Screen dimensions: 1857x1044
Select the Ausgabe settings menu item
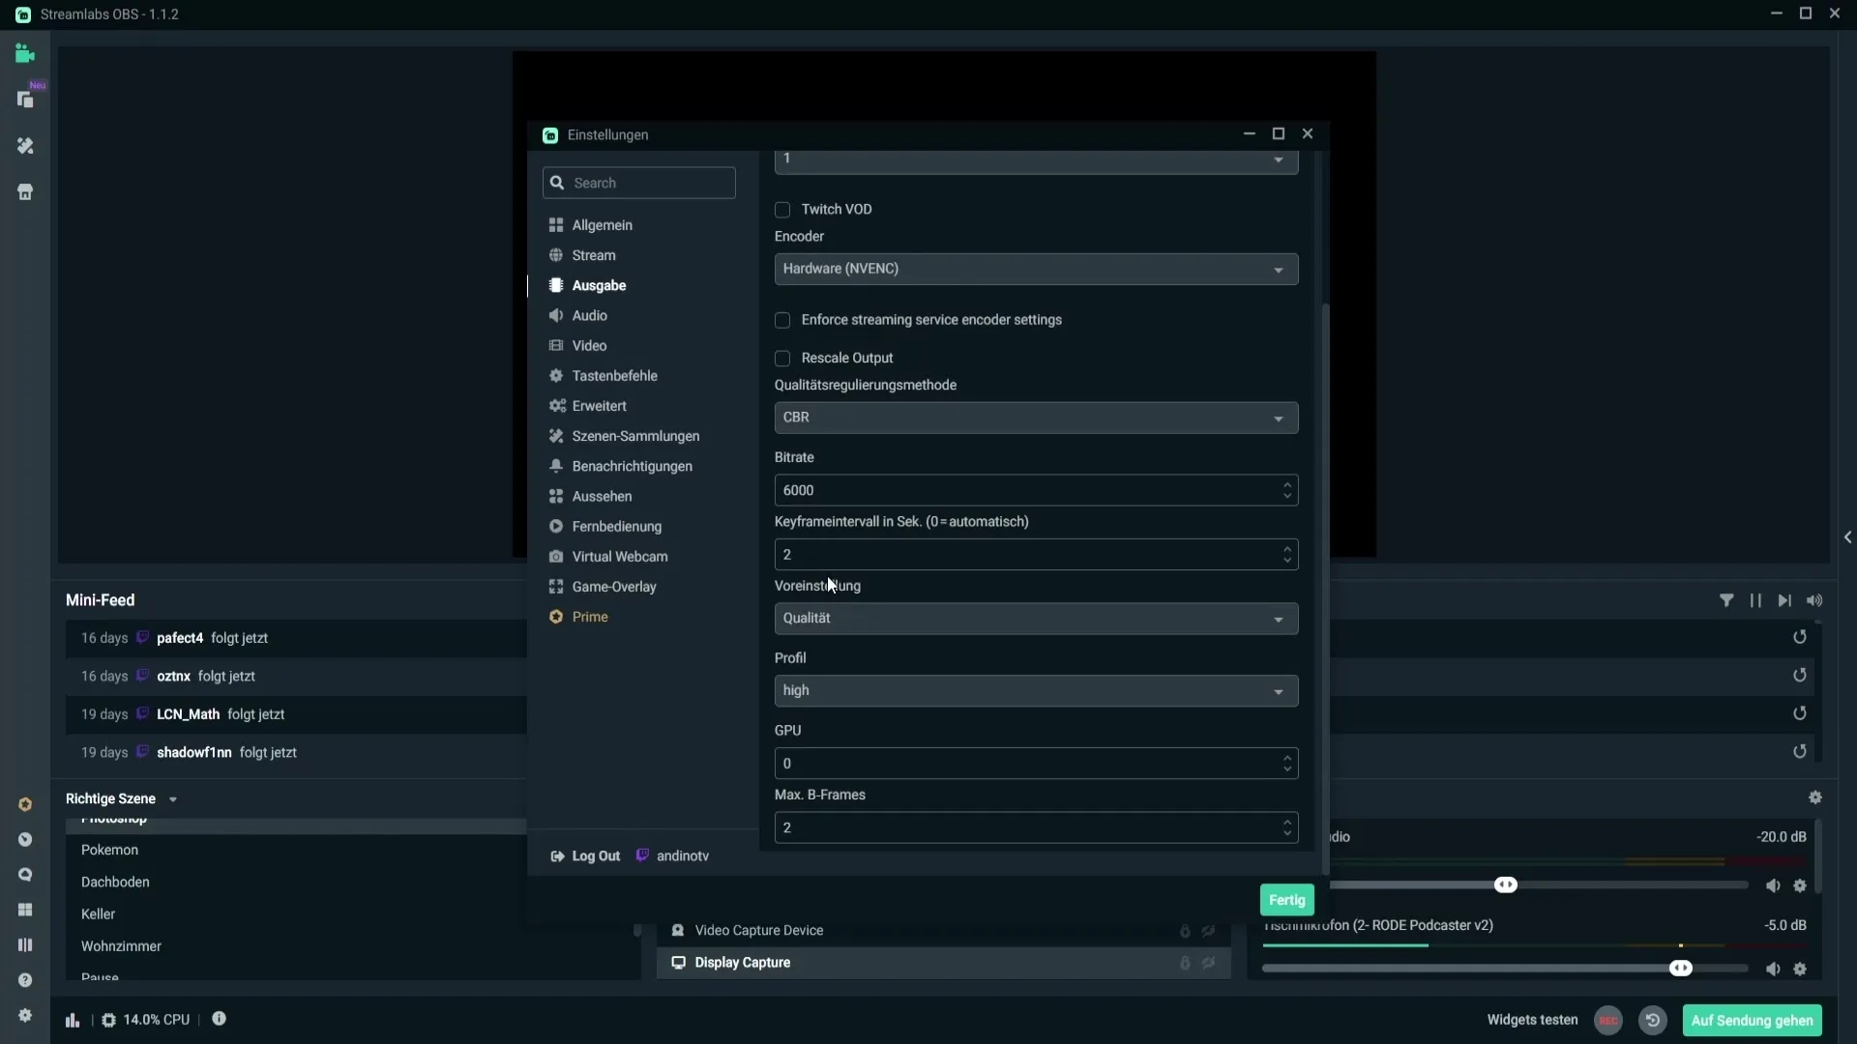598,284
